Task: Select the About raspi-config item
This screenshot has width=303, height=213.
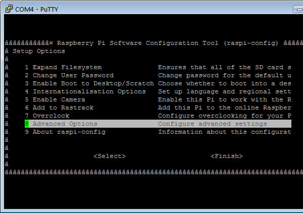Action: 69,132
